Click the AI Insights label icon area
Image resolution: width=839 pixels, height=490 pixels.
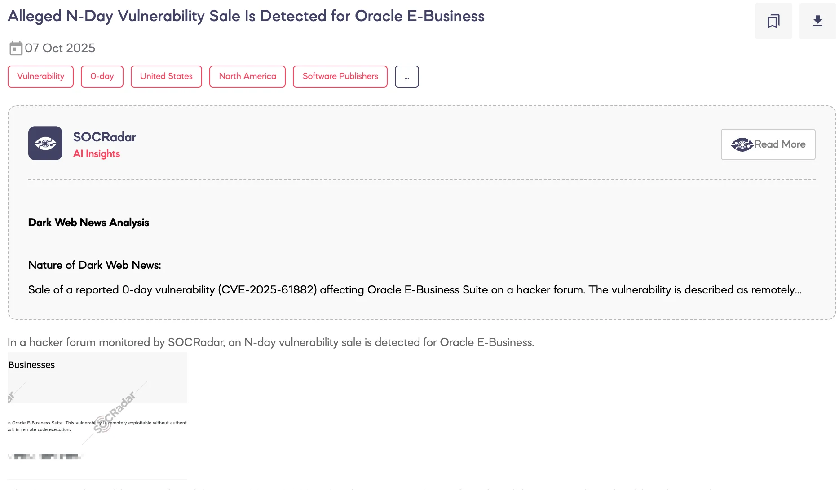point(97,153)
